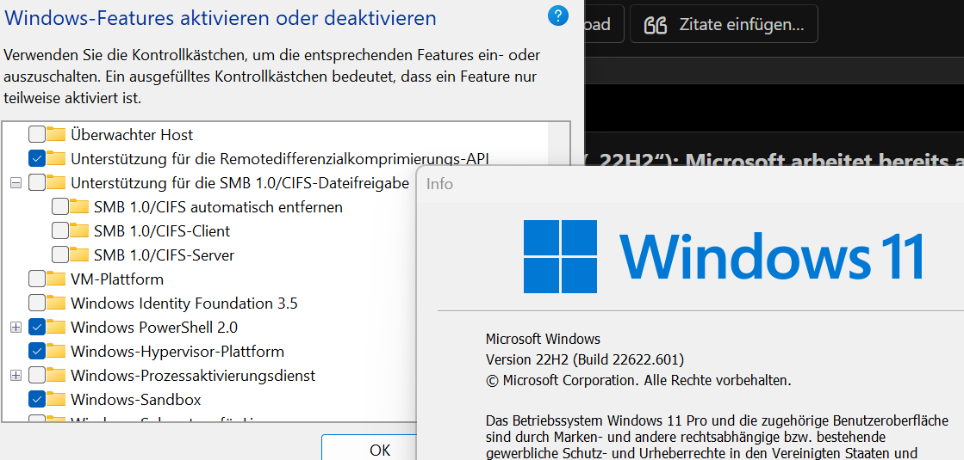Enable SMB 1.0/CIFS automatisch entfernen checkbox
The image size is (964, 460).
click(x=60, y=206)
